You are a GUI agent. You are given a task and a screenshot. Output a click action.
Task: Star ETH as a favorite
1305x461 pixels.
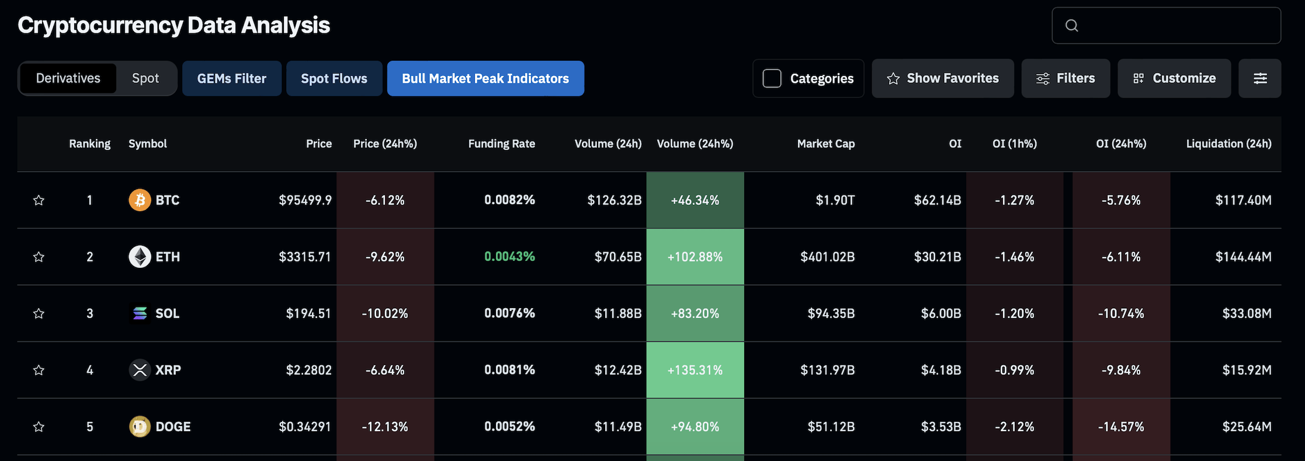(x=39, y=257)
